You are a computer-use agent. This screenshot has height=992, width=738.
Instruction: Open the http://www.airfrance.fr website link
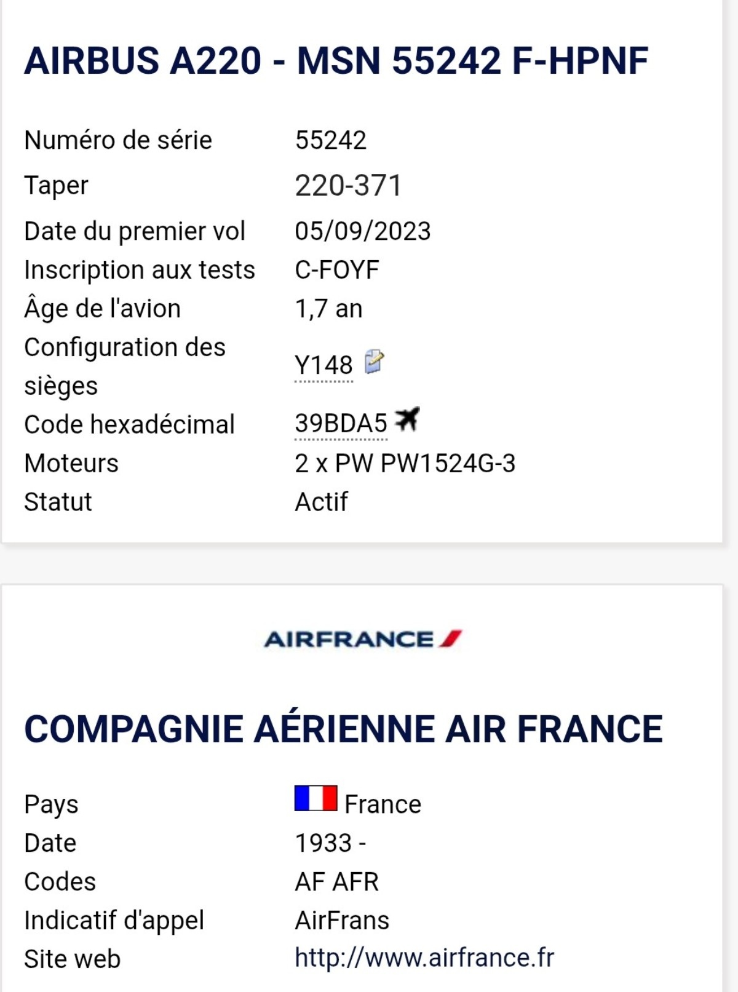pyautogui.click(x=424, y=958)
